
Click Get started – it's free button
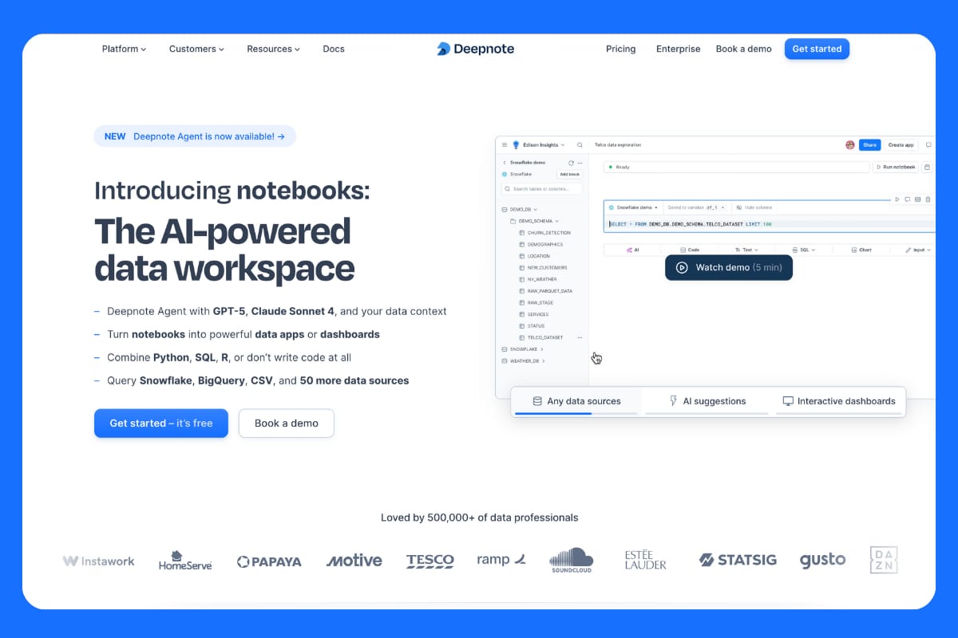pyautogui.click(x=161, y=423)
